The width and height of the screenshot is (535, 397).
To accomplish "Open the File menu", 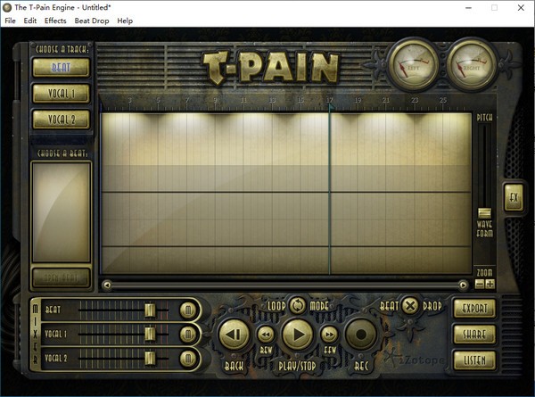I will [x=10, y=21].
